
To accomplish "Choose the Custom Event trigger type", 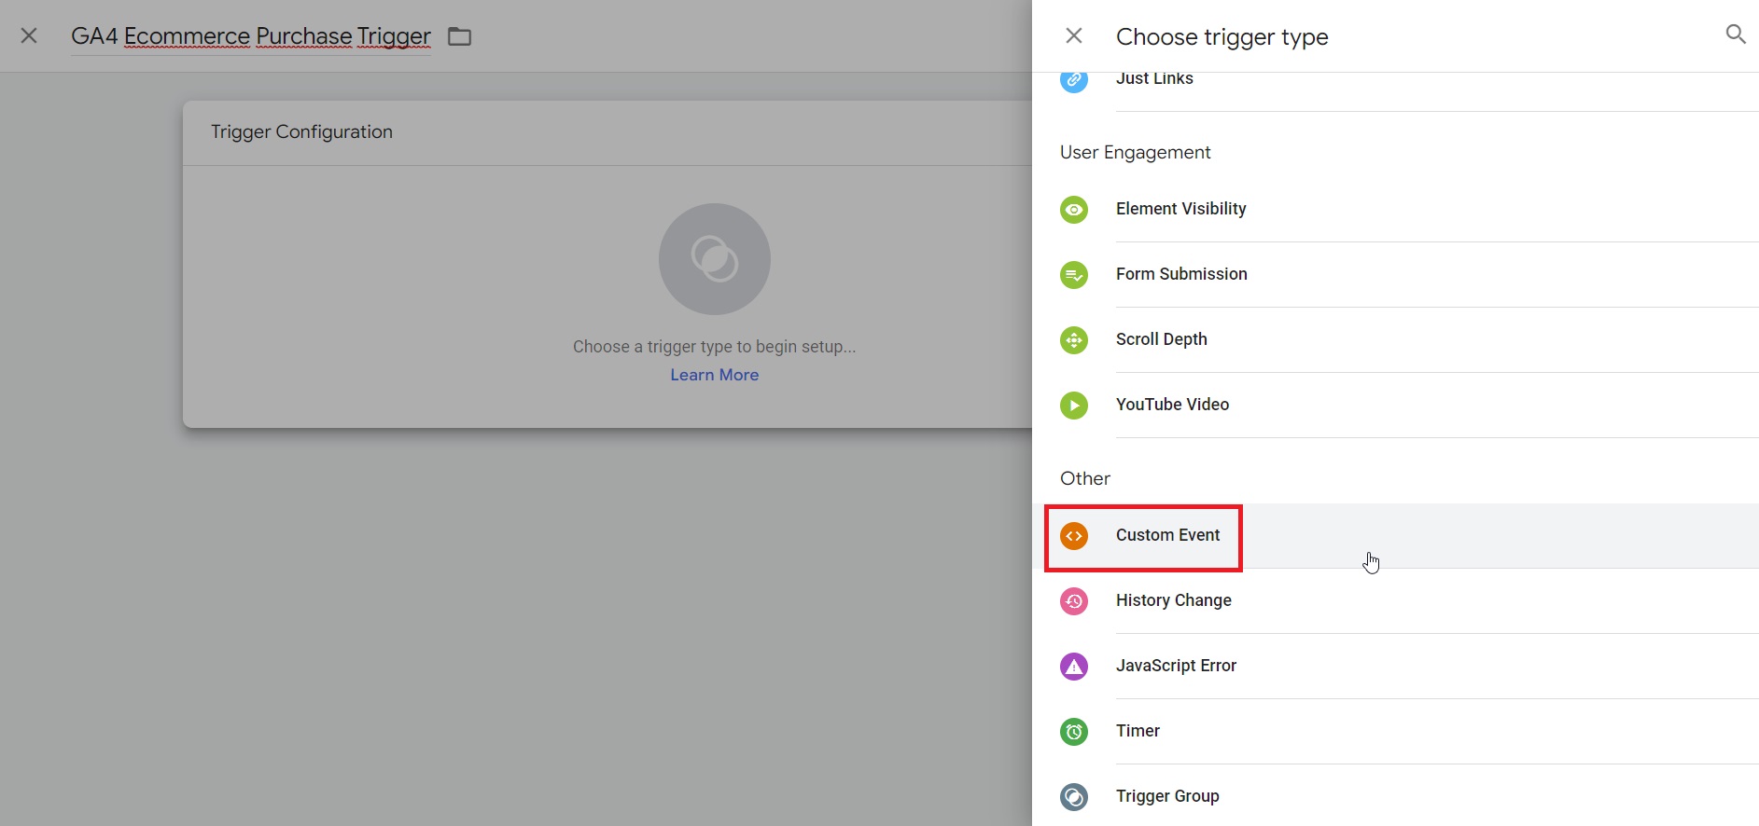I will pos(1167,535).
